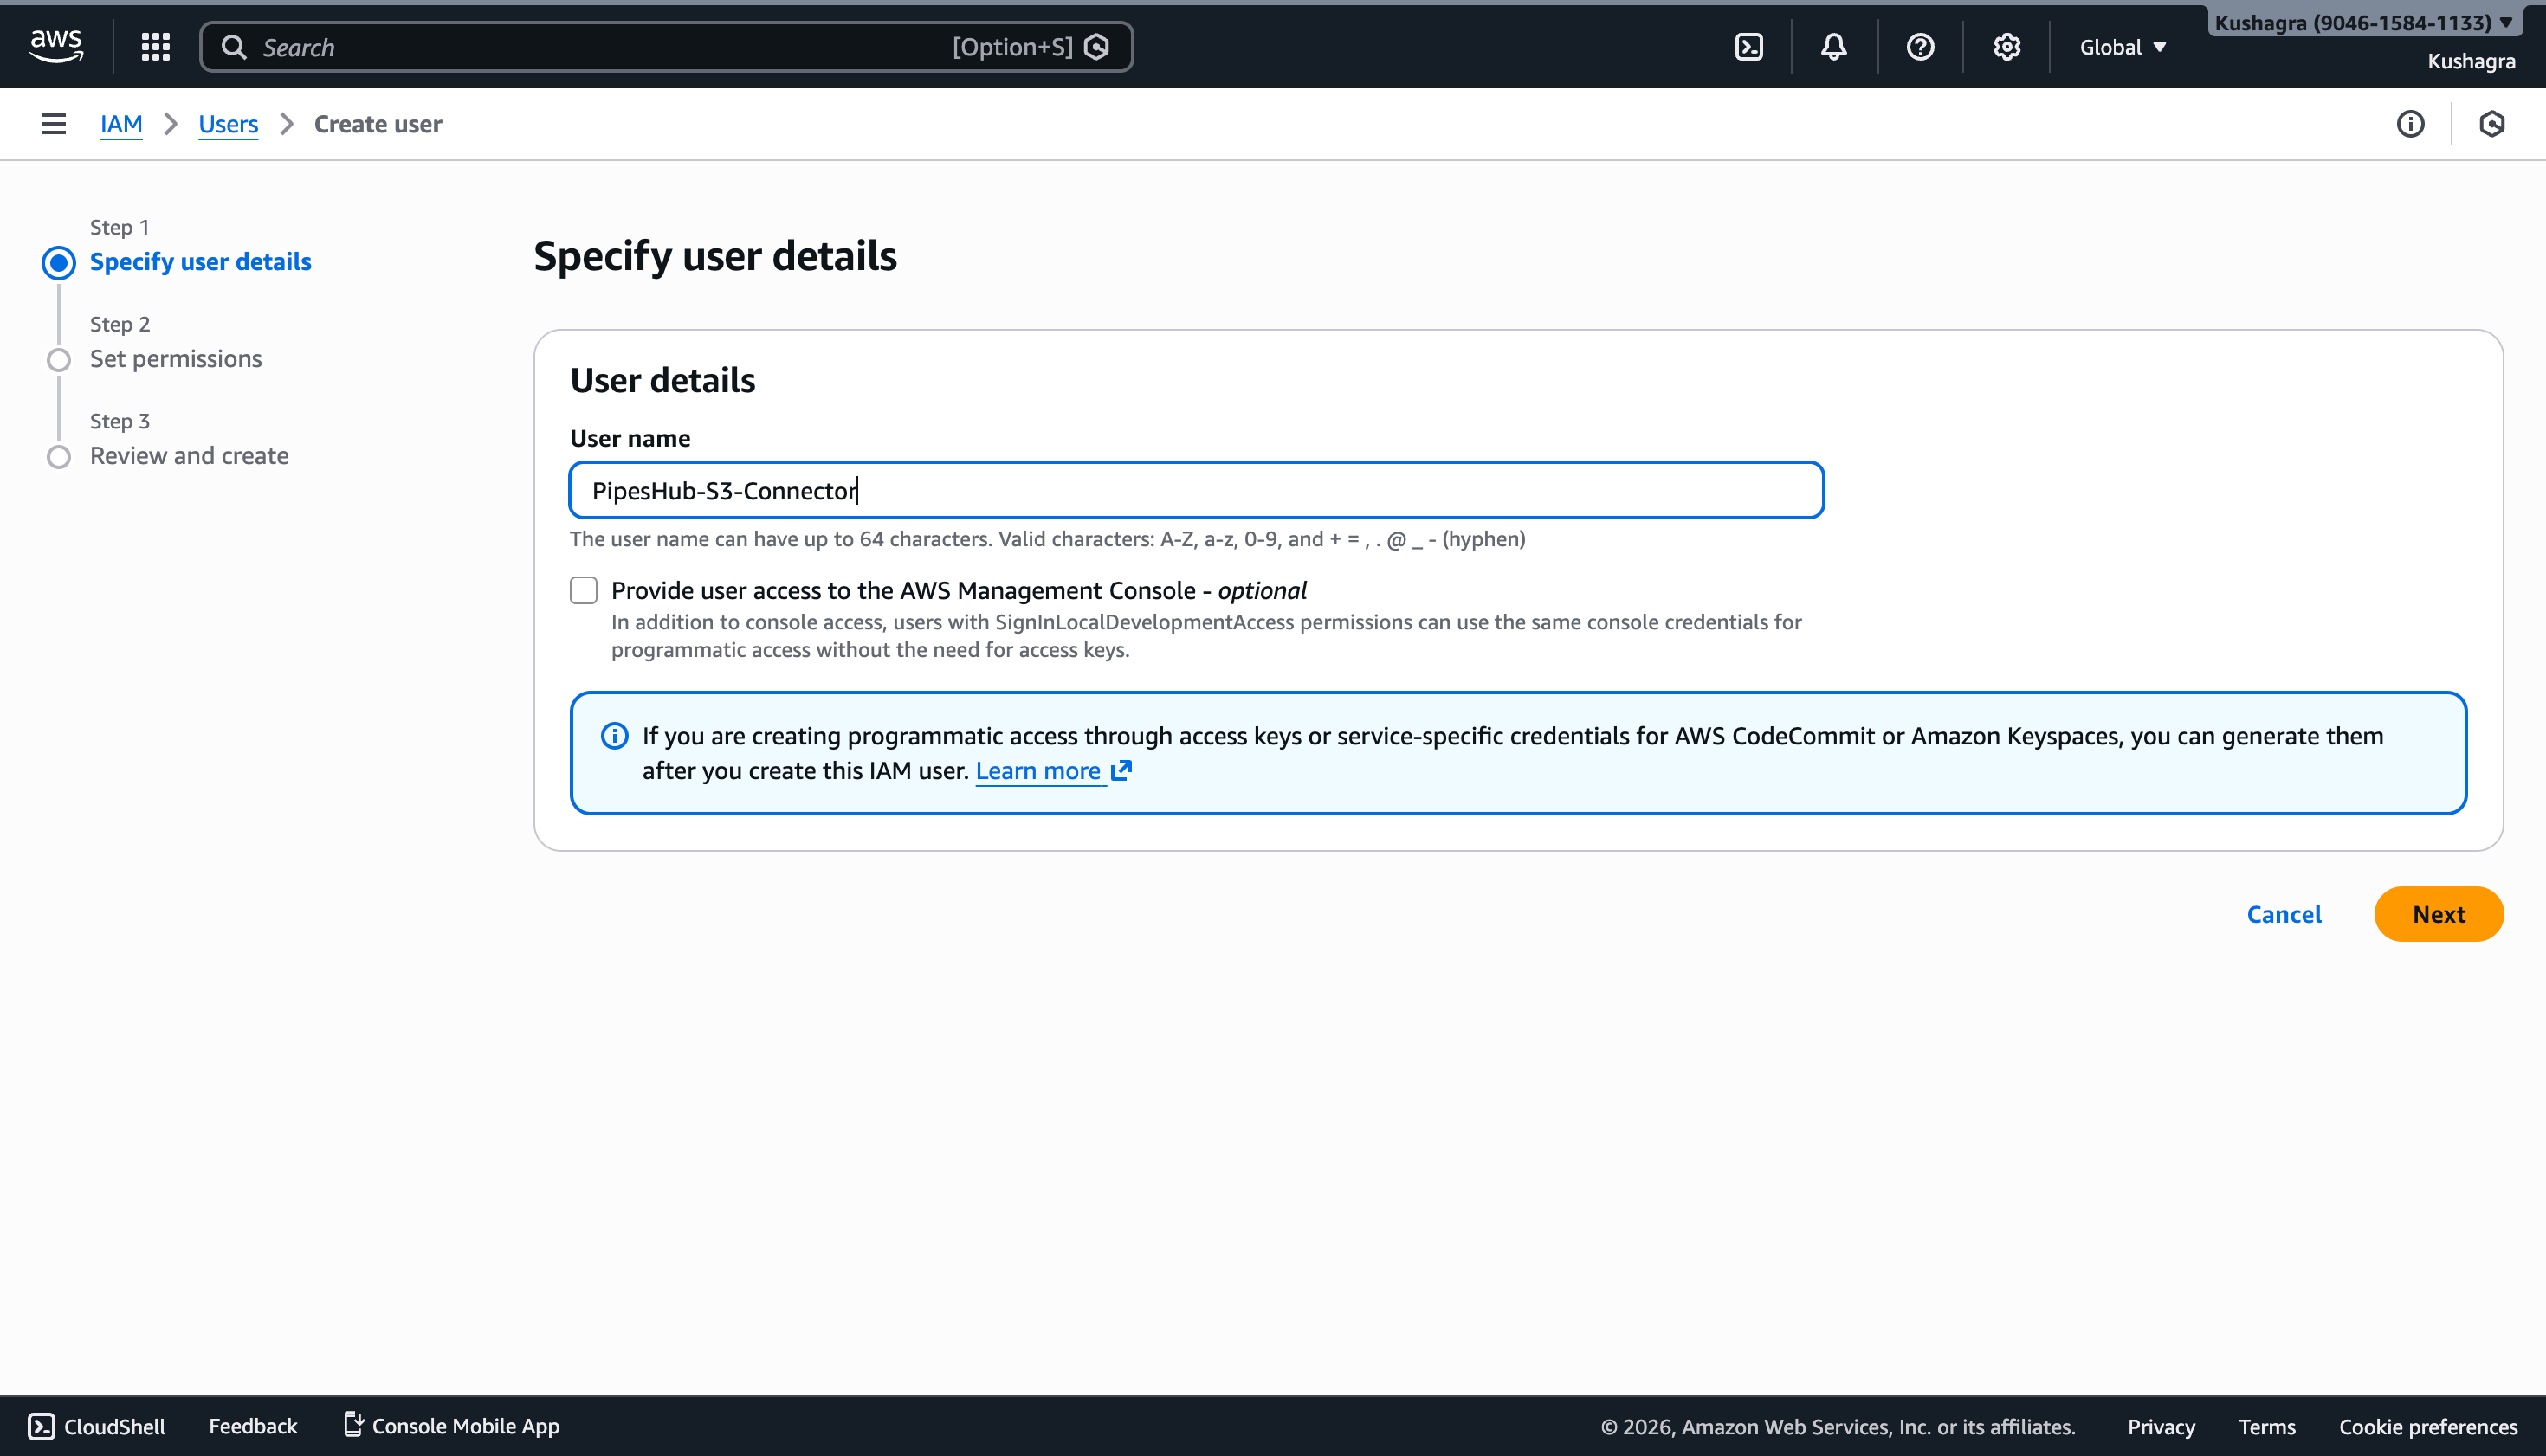
Task: Select the Step 1 Specify user details indicator
Action: point(58,262)
